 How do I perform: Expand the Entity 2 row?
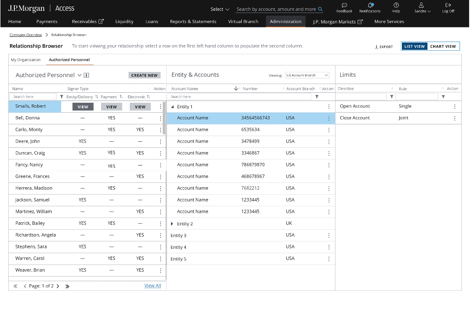pos(172,224)
